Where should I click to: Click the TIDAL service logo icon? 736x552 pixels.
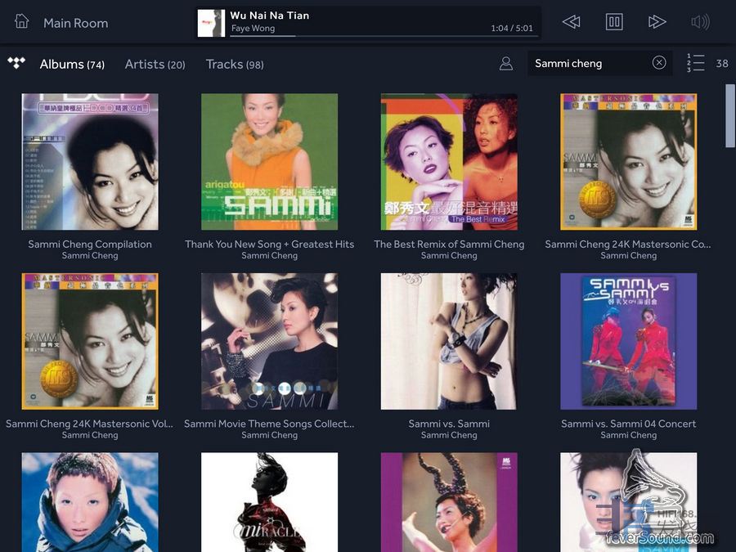point(16,64)
